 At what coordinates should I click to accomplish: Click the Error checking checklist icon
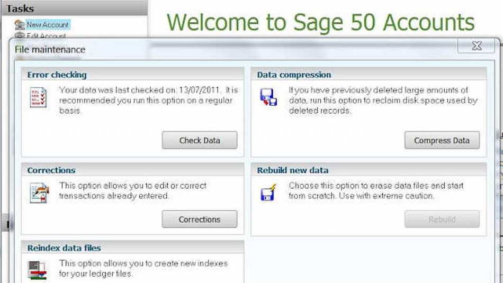[x=38, y=97]
